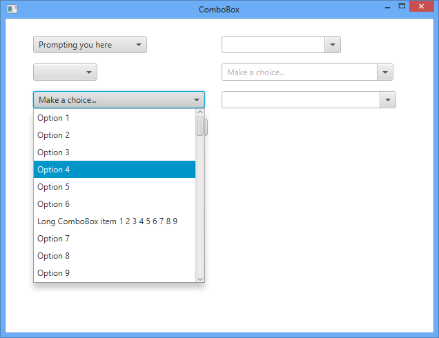Click the bottom-right empty editable combo text field
Screen dimensions: 439x338
[x=300, y=100]
